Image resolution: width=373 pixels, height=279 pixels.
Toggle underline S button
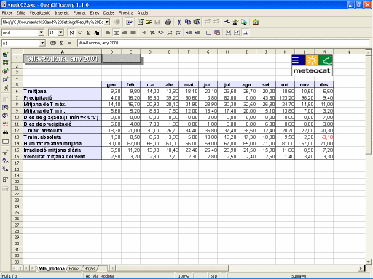pyautogui.click(x=88, y=33)
